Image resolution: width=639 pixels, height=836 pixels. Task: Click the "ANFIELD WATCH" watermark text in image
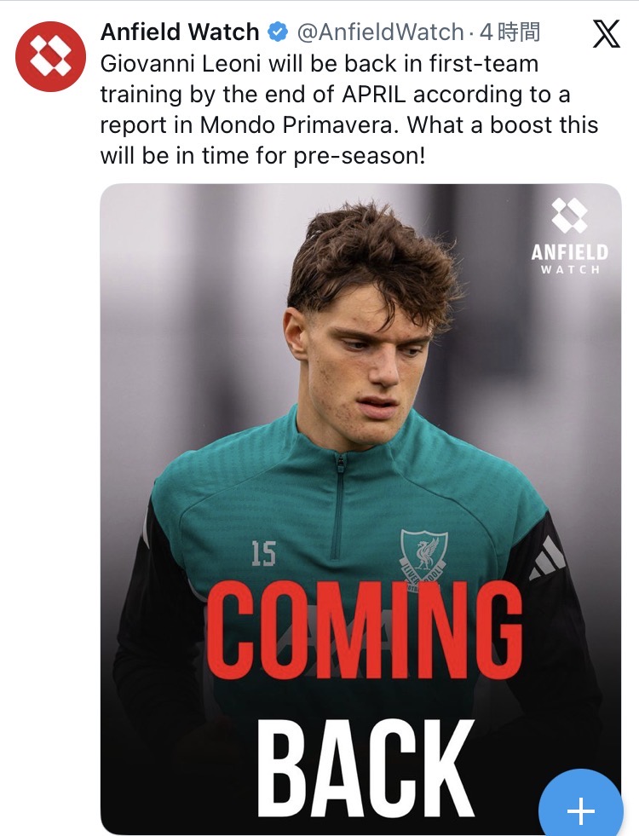pyautogui.click(x=570, y=259)
